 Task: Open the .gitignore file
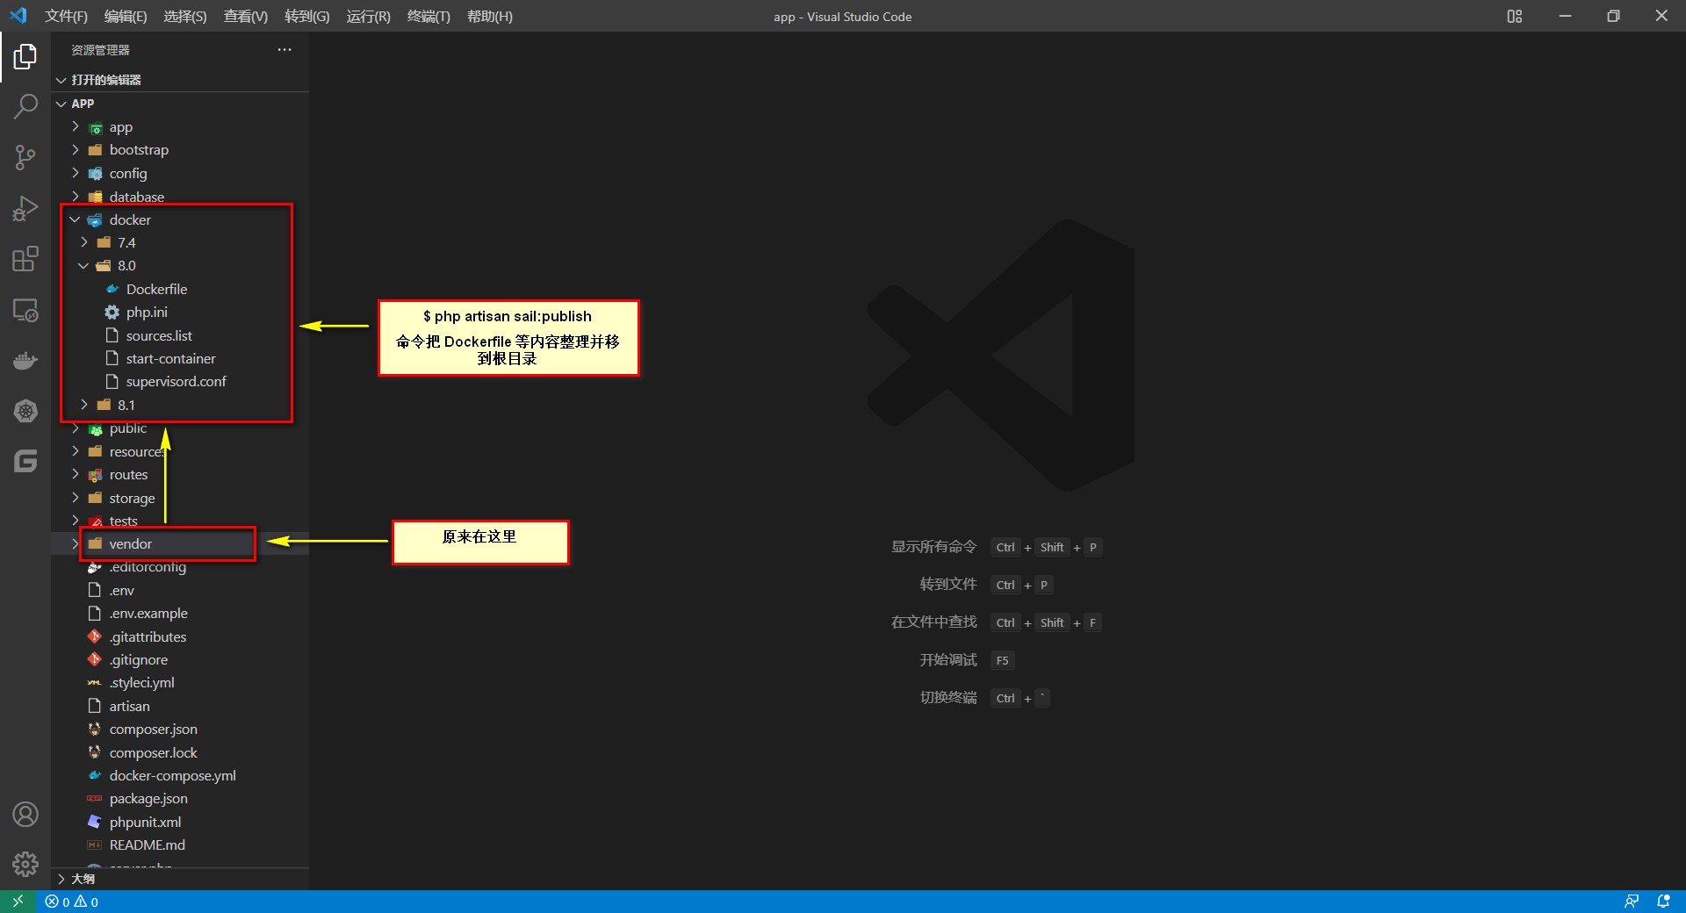pos(180,659)
